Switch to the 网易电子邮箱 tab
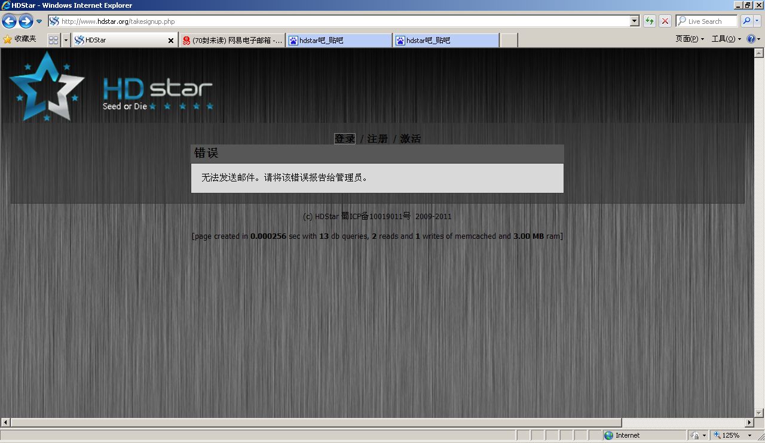 click(232, 40)
